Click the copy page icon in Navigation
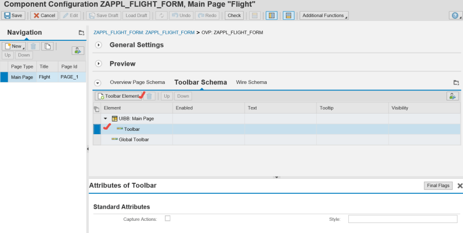This screenshot has height=233, width=463. coord(47,46)
